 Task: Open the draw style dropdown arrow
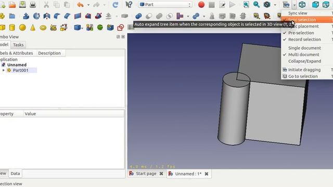point(275,5)
